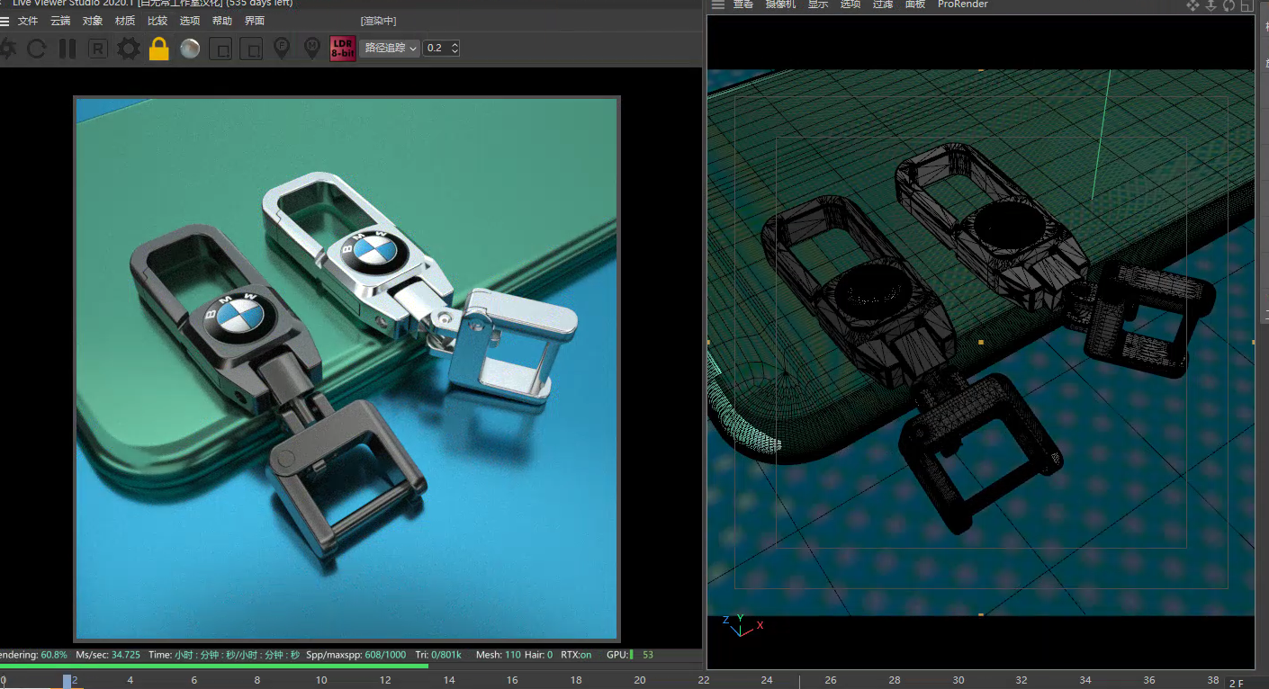The height and width of the screenshot is (689, 1269).
Task: Open the 材质 menu
Action: (125, 21)
